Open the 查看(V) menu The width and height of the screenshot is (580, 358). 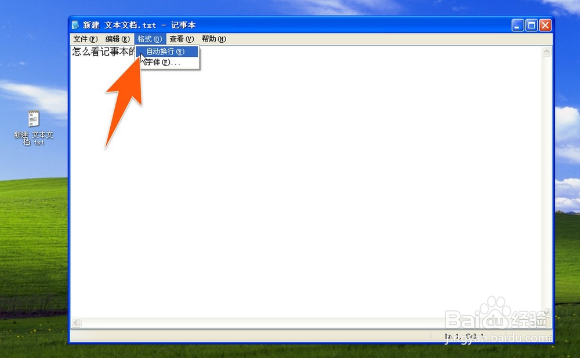click(x=182, y=39)
